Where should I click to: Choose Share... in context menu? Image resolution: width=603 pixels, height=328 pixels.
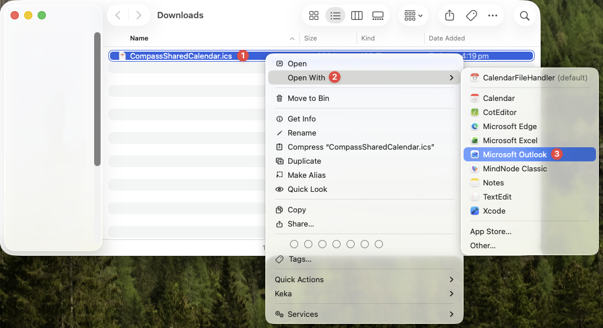click(x=364, y=224)
